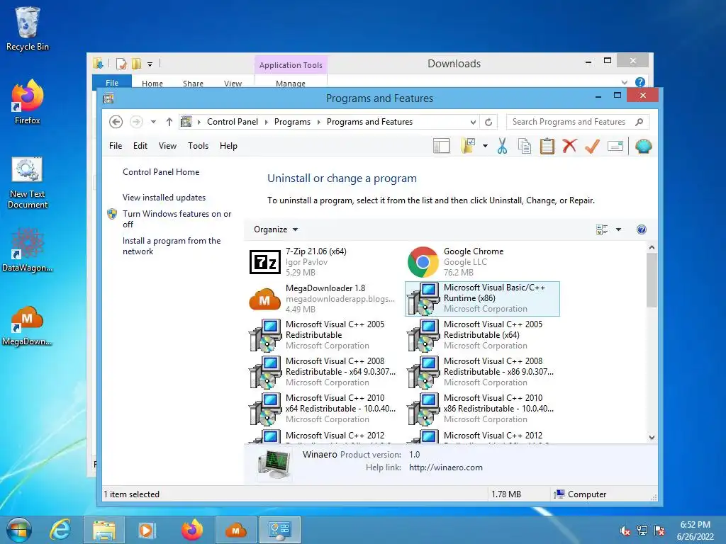
Task: Select the MegaDownloader 1.8 program icon
Action: (x=265, y=299)
